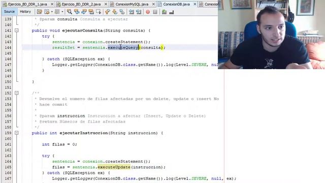This screenshot has height=183, width=325.
Task: Click the Comment code icon
Action: [x=164, y=12]
